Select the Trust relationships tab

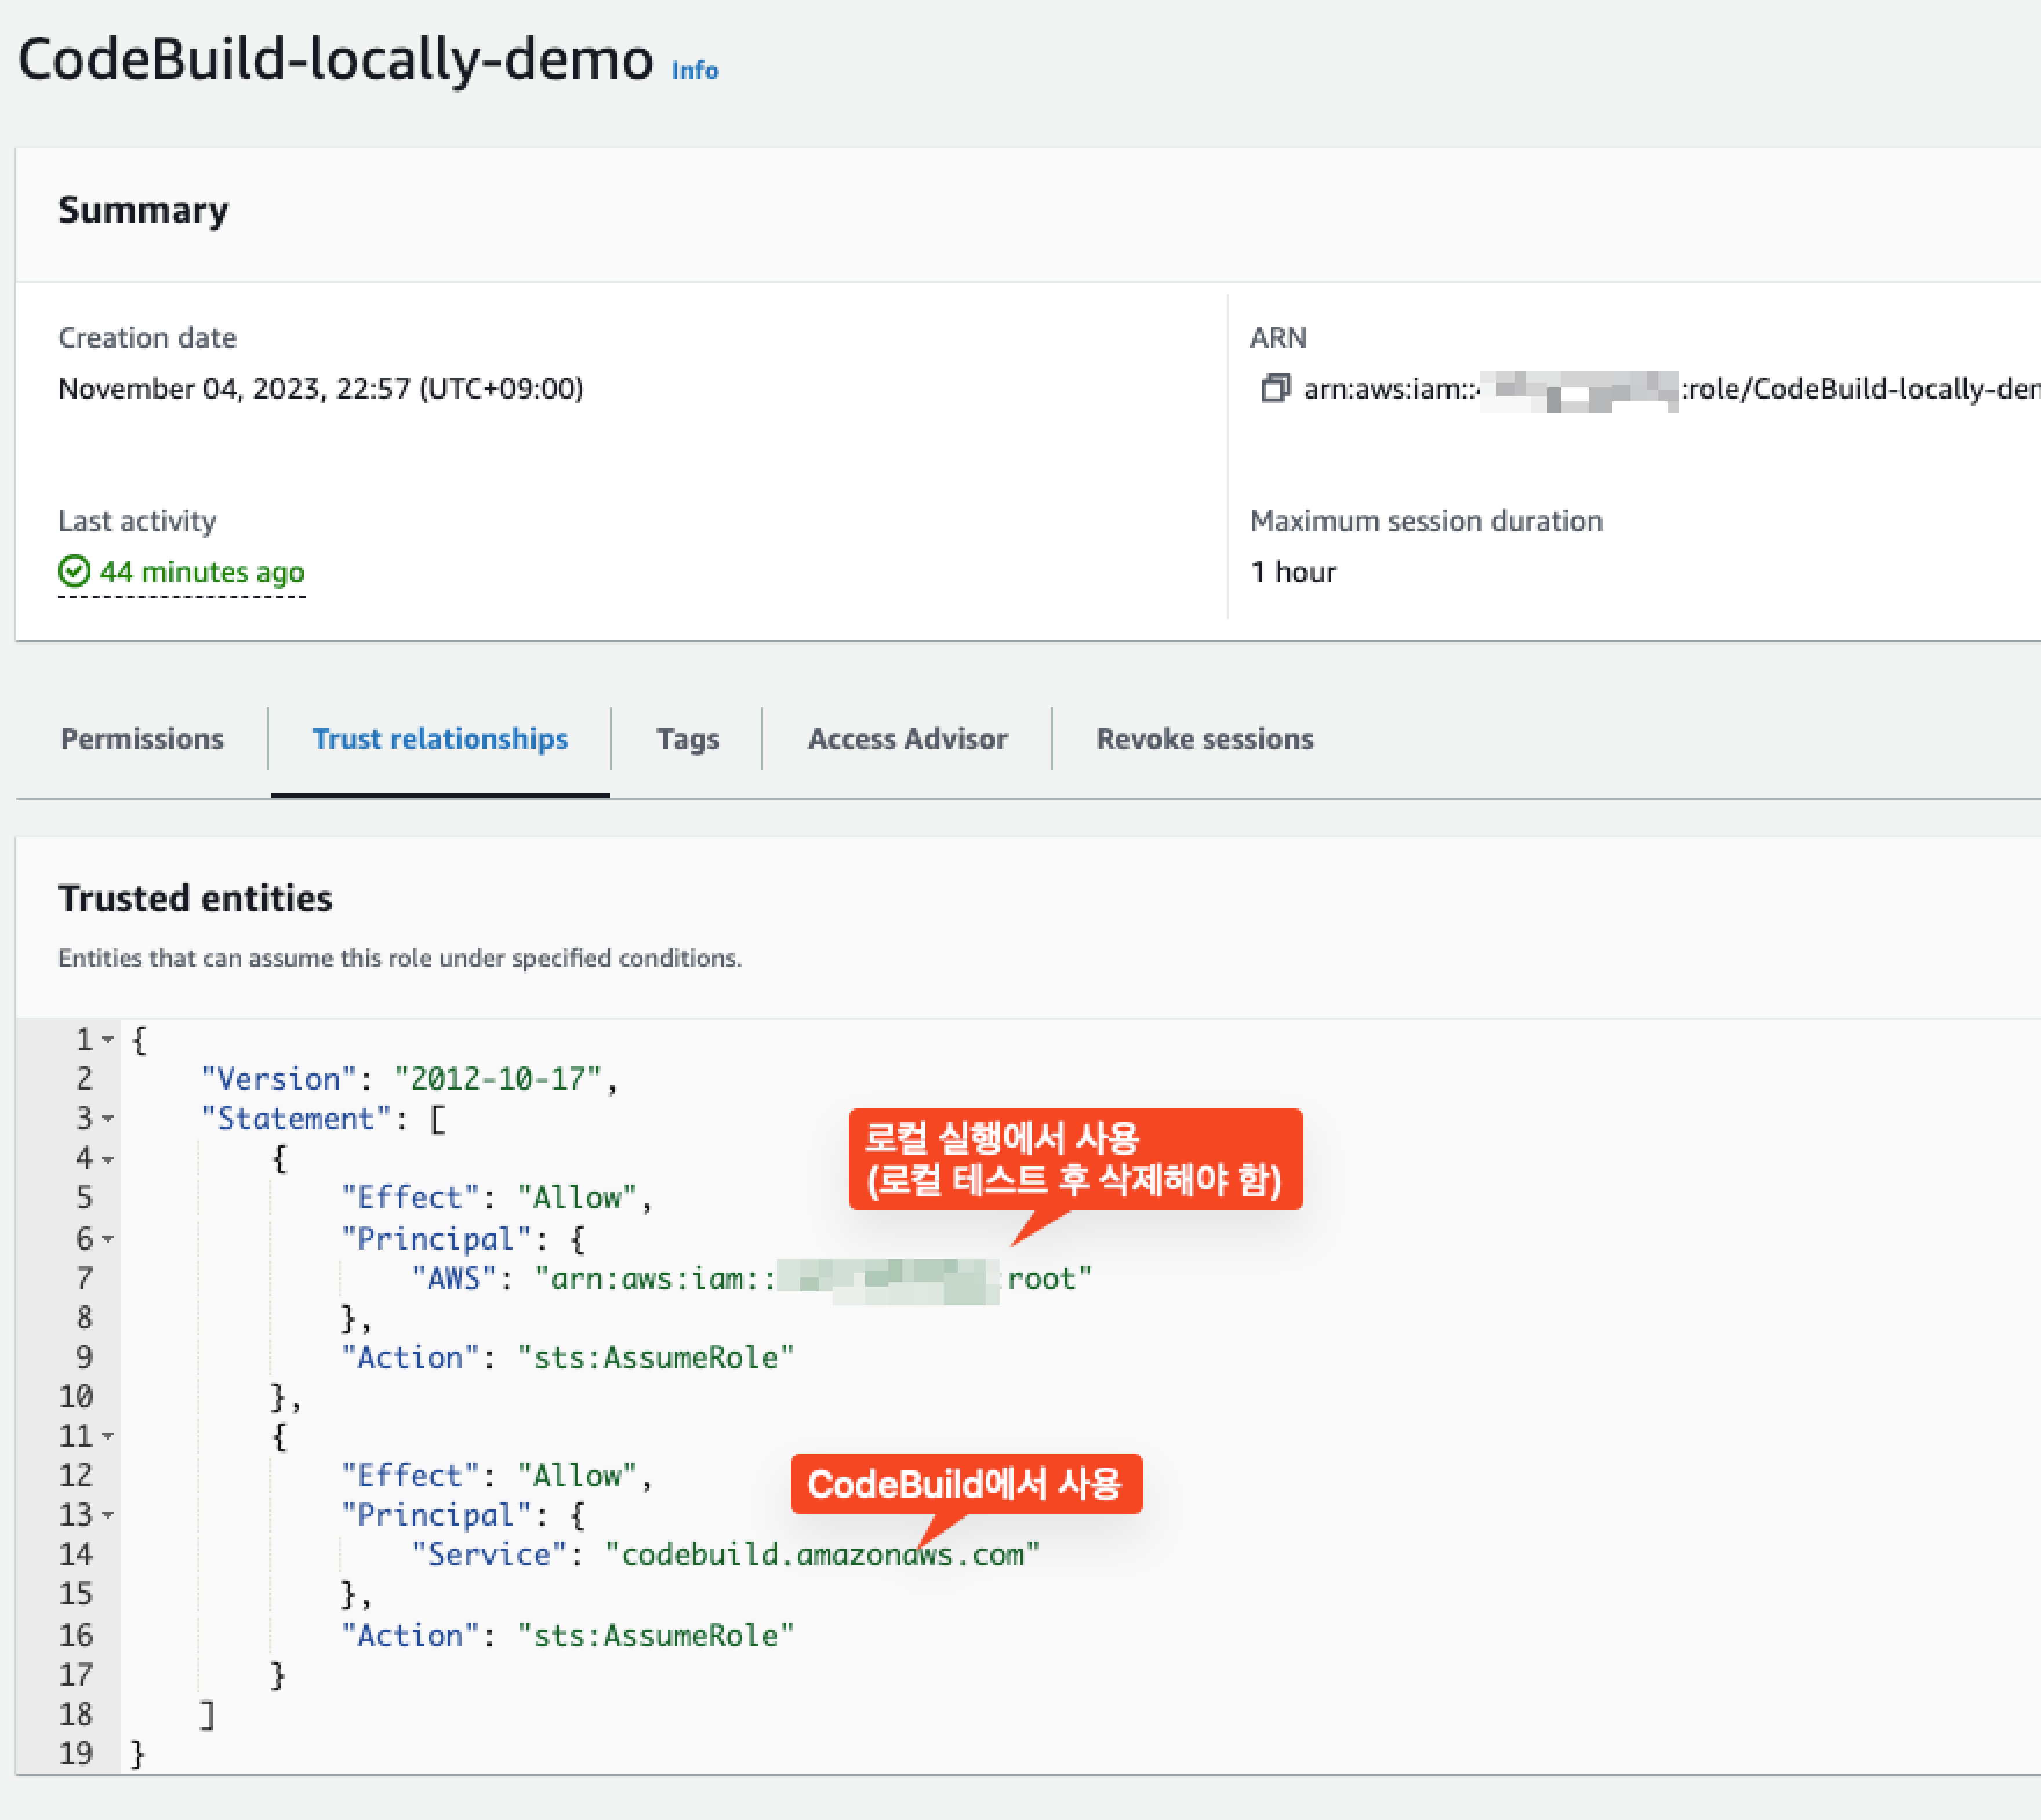440,738
